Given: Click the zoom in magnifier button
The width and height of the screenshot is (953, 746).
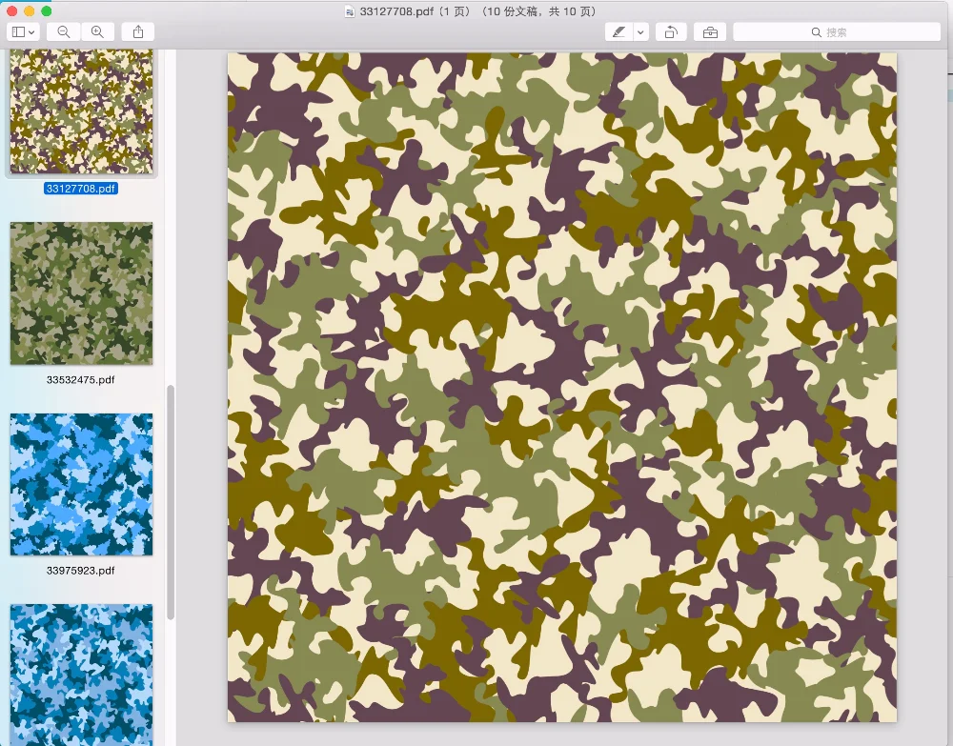Looking at the screenshot, I should [x=97, y=31].
